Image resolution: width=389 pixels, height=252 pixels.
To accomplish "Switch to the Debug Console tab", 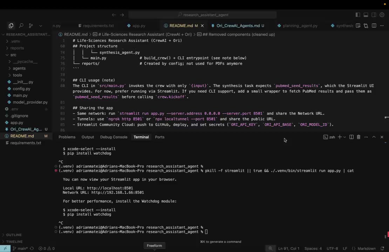I will pos(114,137).
